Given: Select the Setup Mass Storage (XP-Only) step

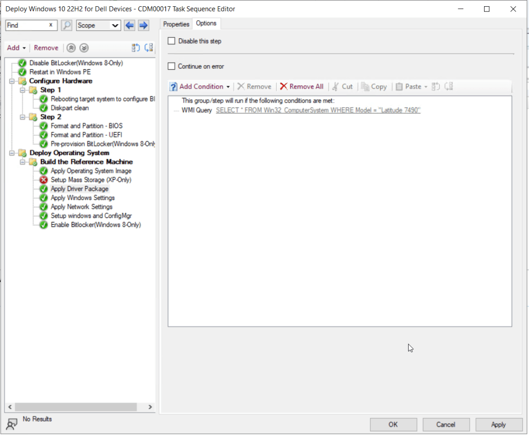Looking at the screenshot, I should pyautogui.click(x=90, y=180).
